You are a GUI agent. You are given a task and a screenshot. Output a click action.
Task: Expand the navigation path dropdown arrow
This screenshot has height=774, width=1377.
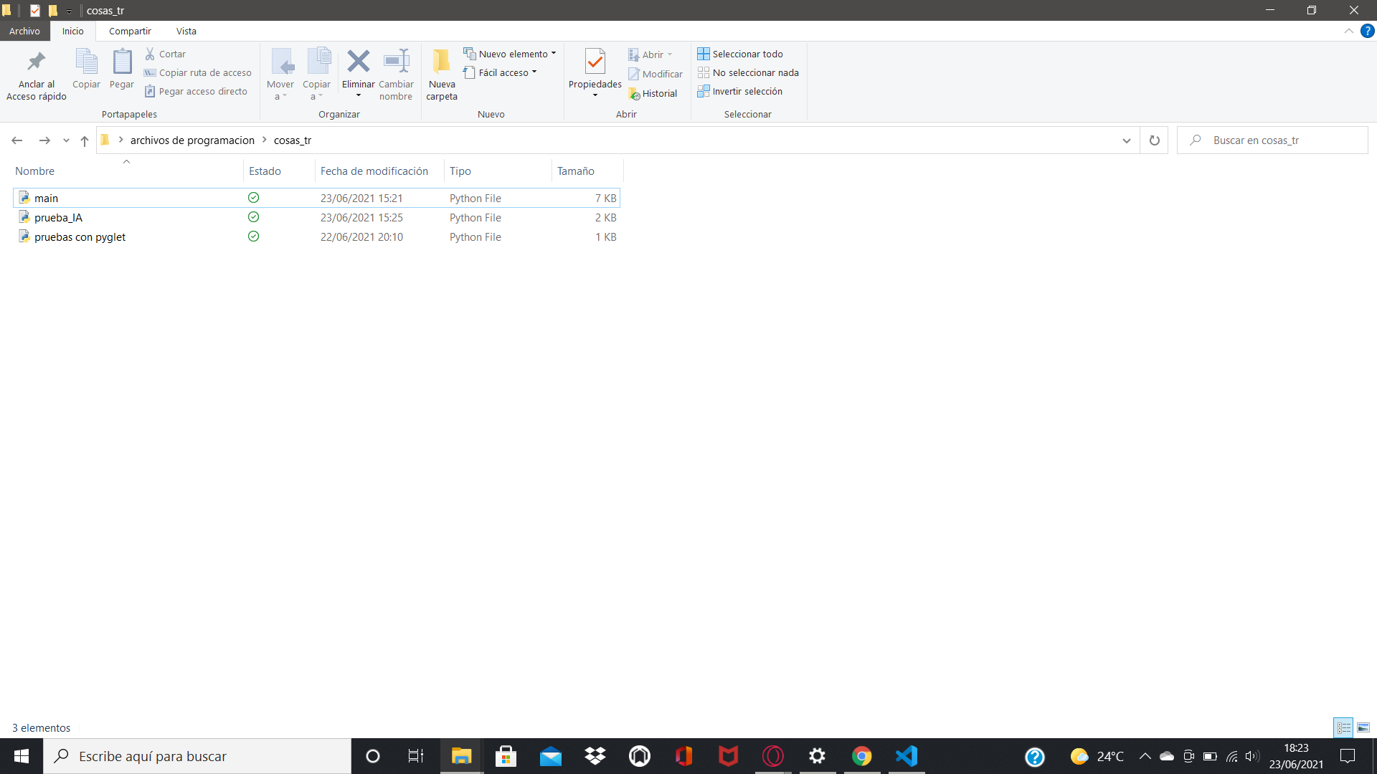(1127, 140)
